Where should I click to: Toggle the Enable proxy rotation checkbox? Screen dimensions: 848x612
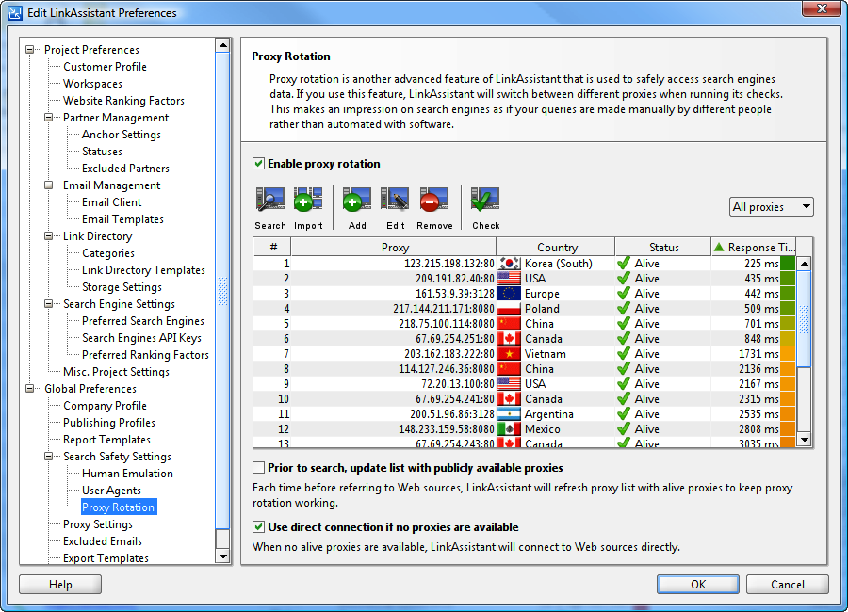pyautogui.click(x=258, y=163)
